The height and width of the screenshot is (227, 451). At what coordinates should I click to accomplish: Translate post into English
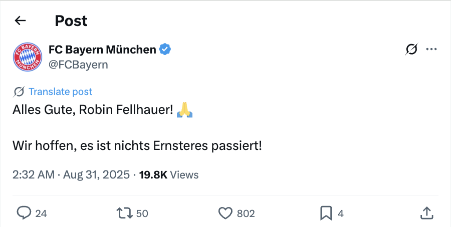[61, 92]
